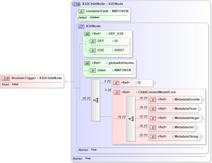Expand the IS element reference
Viewport: 212px width, 163px height.
click(154, 83)
